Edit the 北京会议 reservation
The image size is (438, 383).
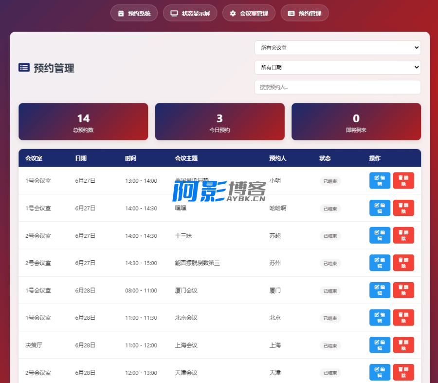tap(380, 318)
